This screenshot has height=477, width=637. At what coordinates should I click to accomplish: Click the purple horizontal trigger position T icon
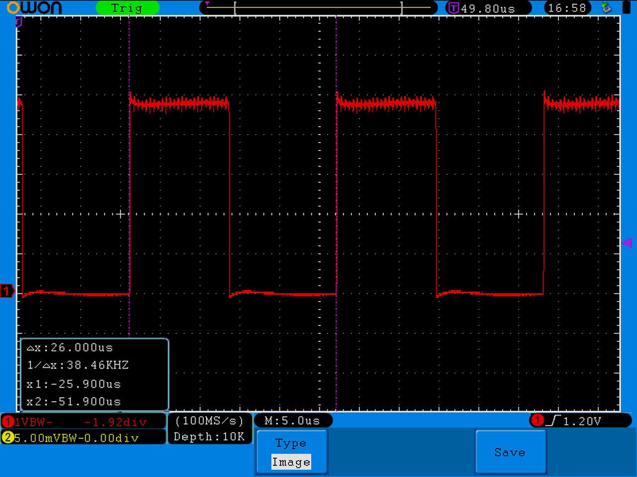pyautogui.click(x=453, y=8)
